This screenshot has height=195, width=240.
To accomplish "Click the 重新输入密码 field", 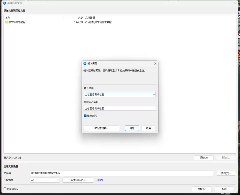I will tap(120, 109).
